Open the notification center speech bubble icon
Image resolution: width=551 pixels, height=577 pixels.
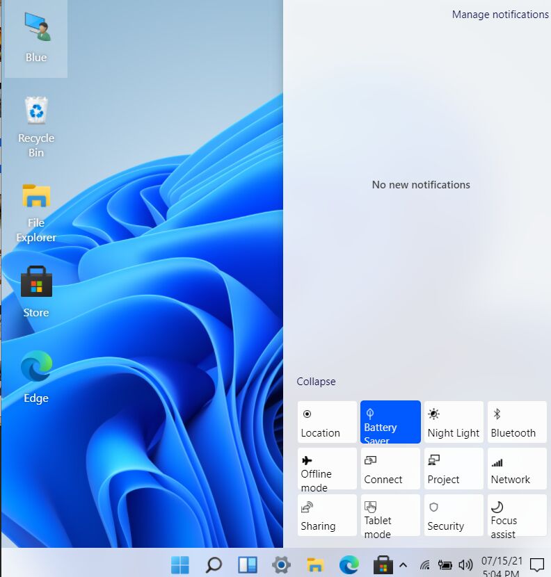(536, 565)
